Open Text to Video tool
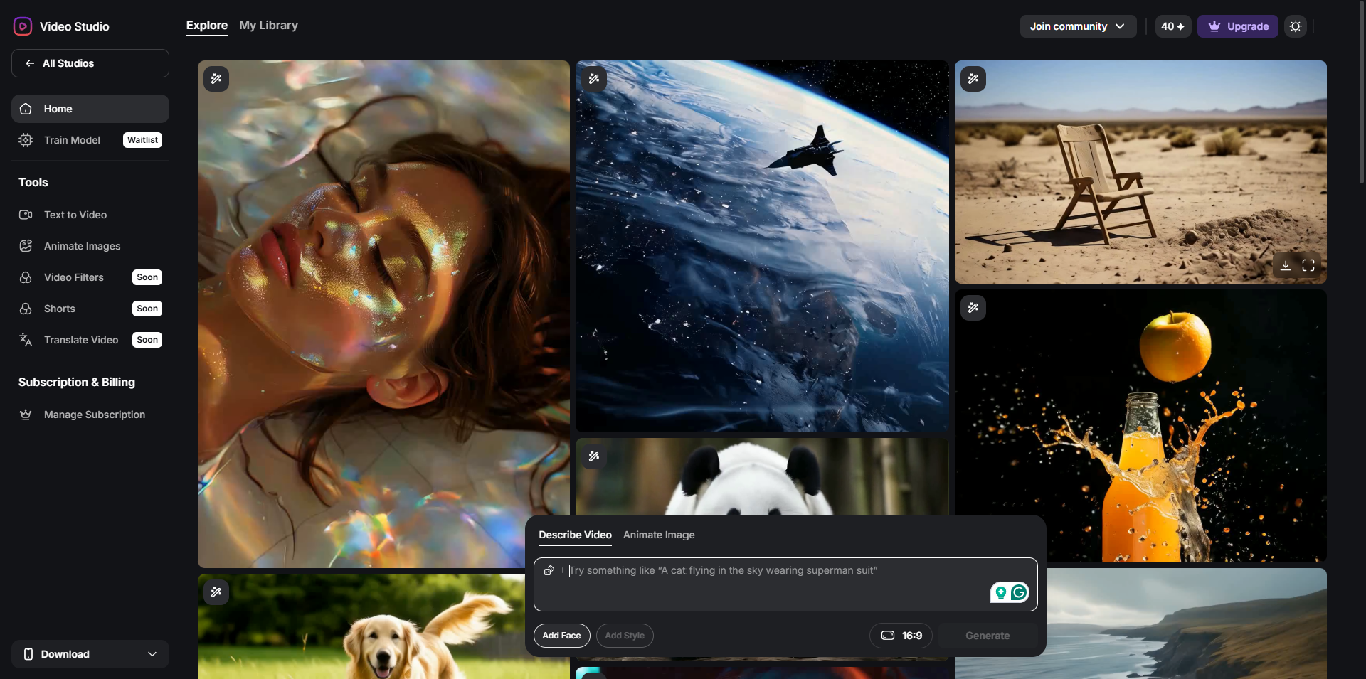The width and height of the screenshot is (1366, 679). pyautogui.click(x=75, y=215)
